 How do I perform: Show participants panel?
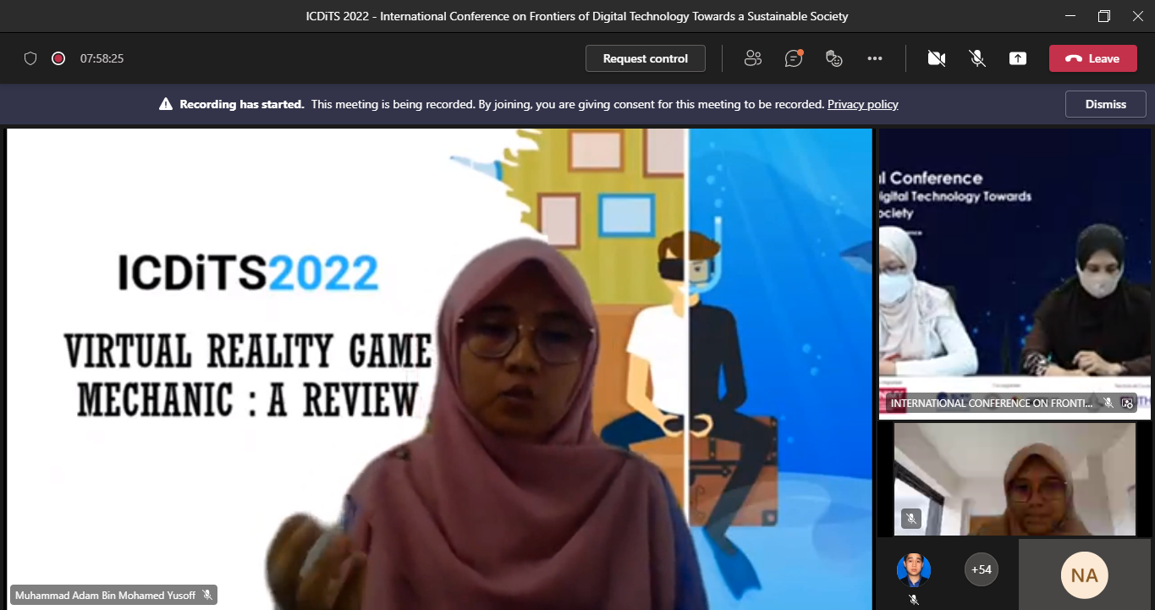point(752,58)
